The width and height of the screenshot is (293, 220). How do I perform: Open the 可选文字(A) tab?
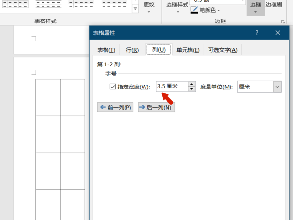223,50
